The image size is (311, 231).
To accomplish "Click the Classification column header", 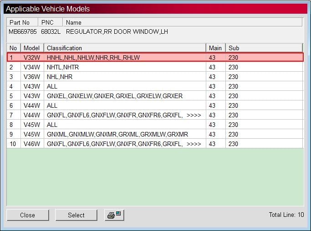I will click(125, 48).
